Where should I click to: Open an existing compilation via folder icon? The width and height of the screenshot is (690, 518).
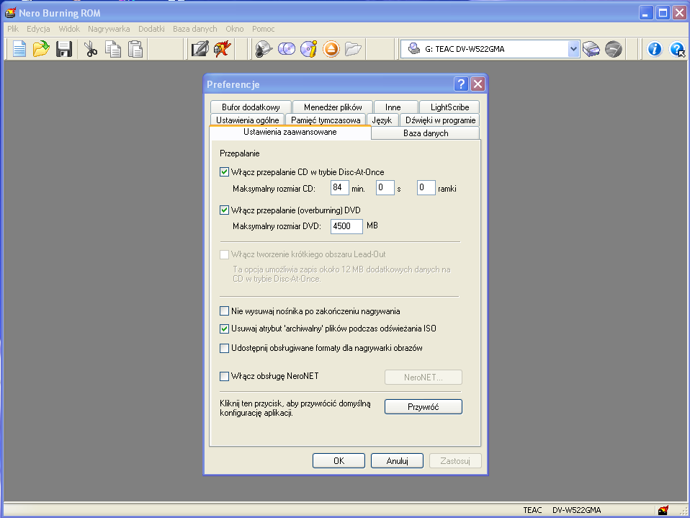click(41, 49)
